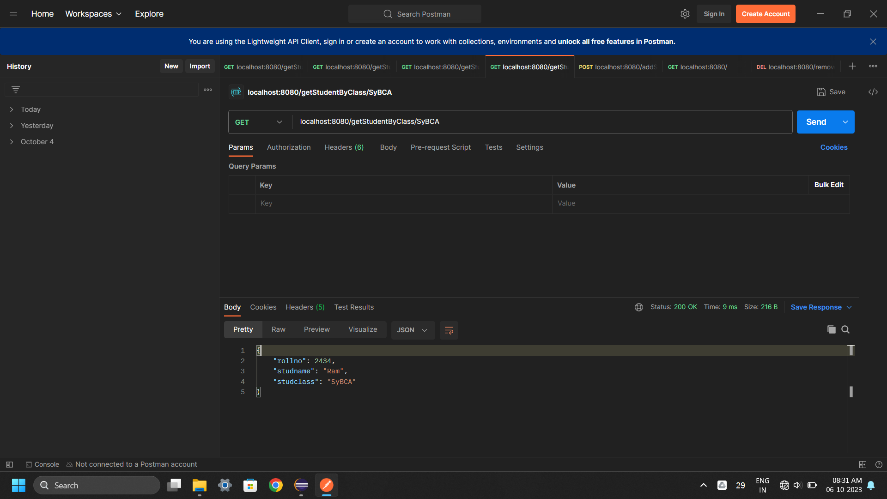Select the Raw response view tab
Image resolution: width=887 pixels, height=499 pixels.
[x=278, y=329]
